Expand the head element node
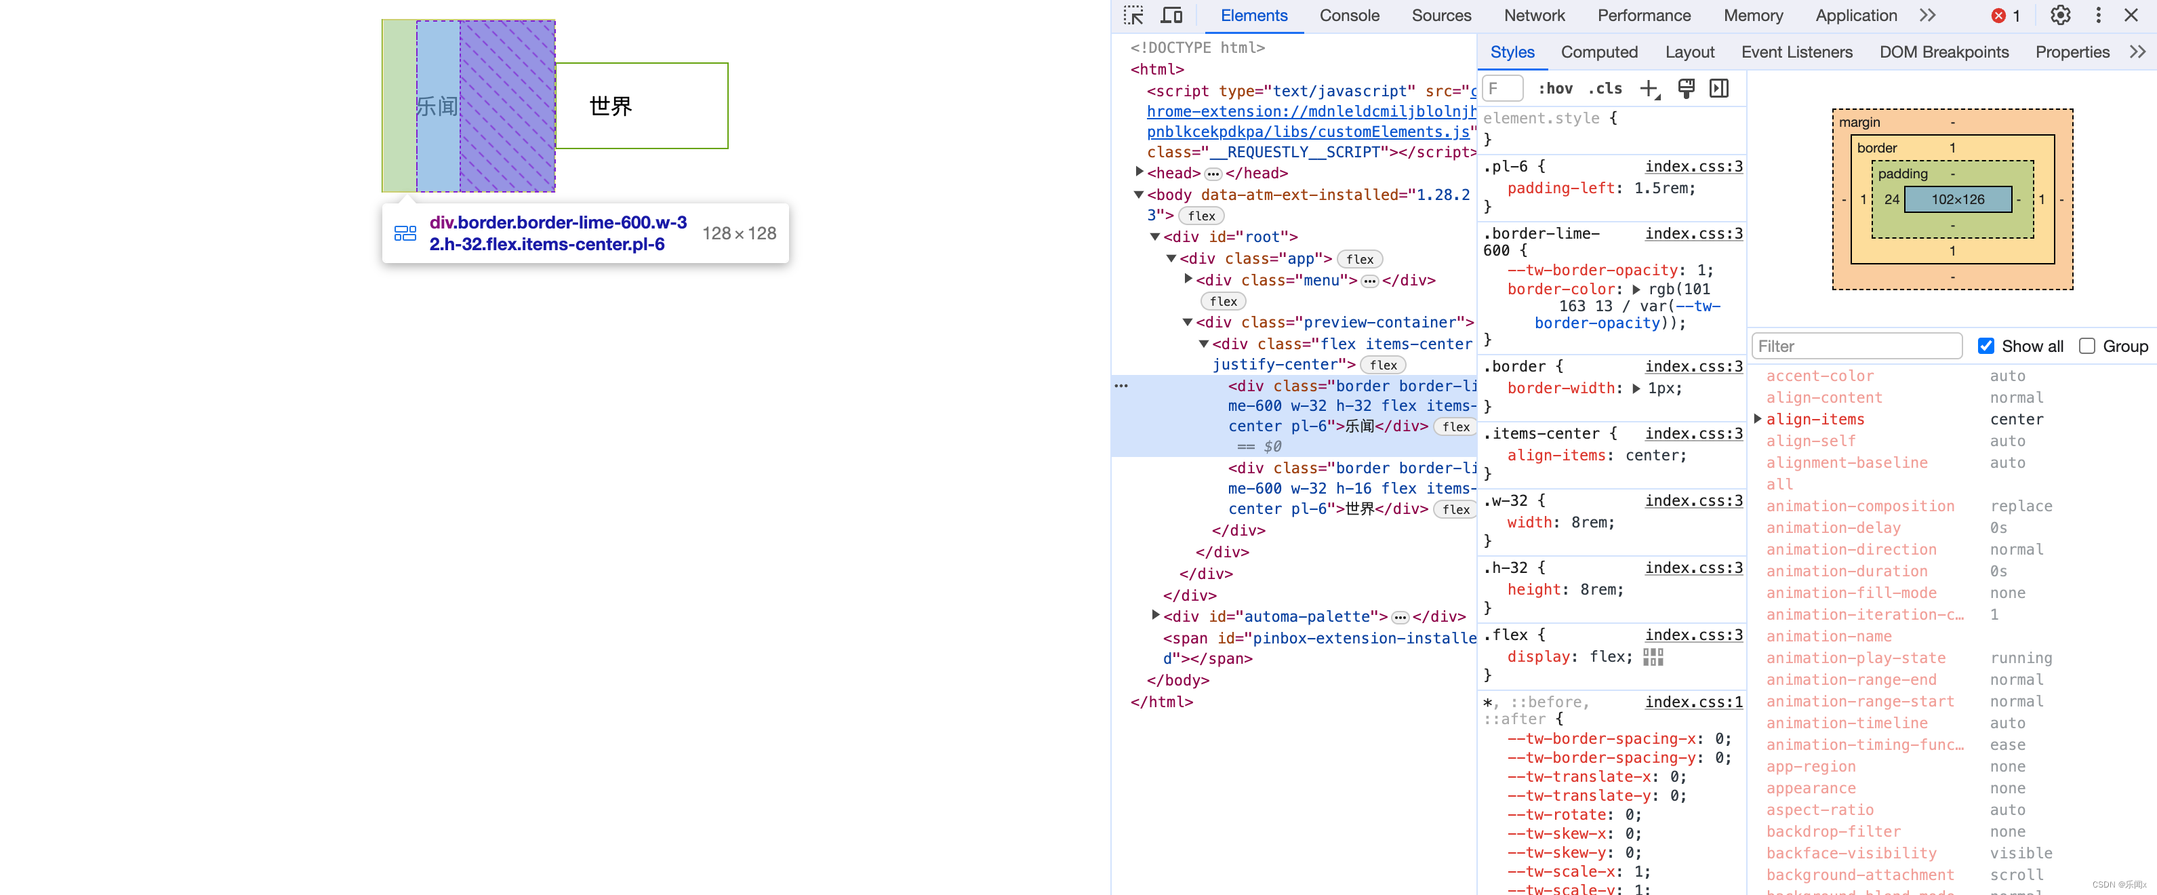The height and width of the screenshot is (895, 2157). point(1139,172)
